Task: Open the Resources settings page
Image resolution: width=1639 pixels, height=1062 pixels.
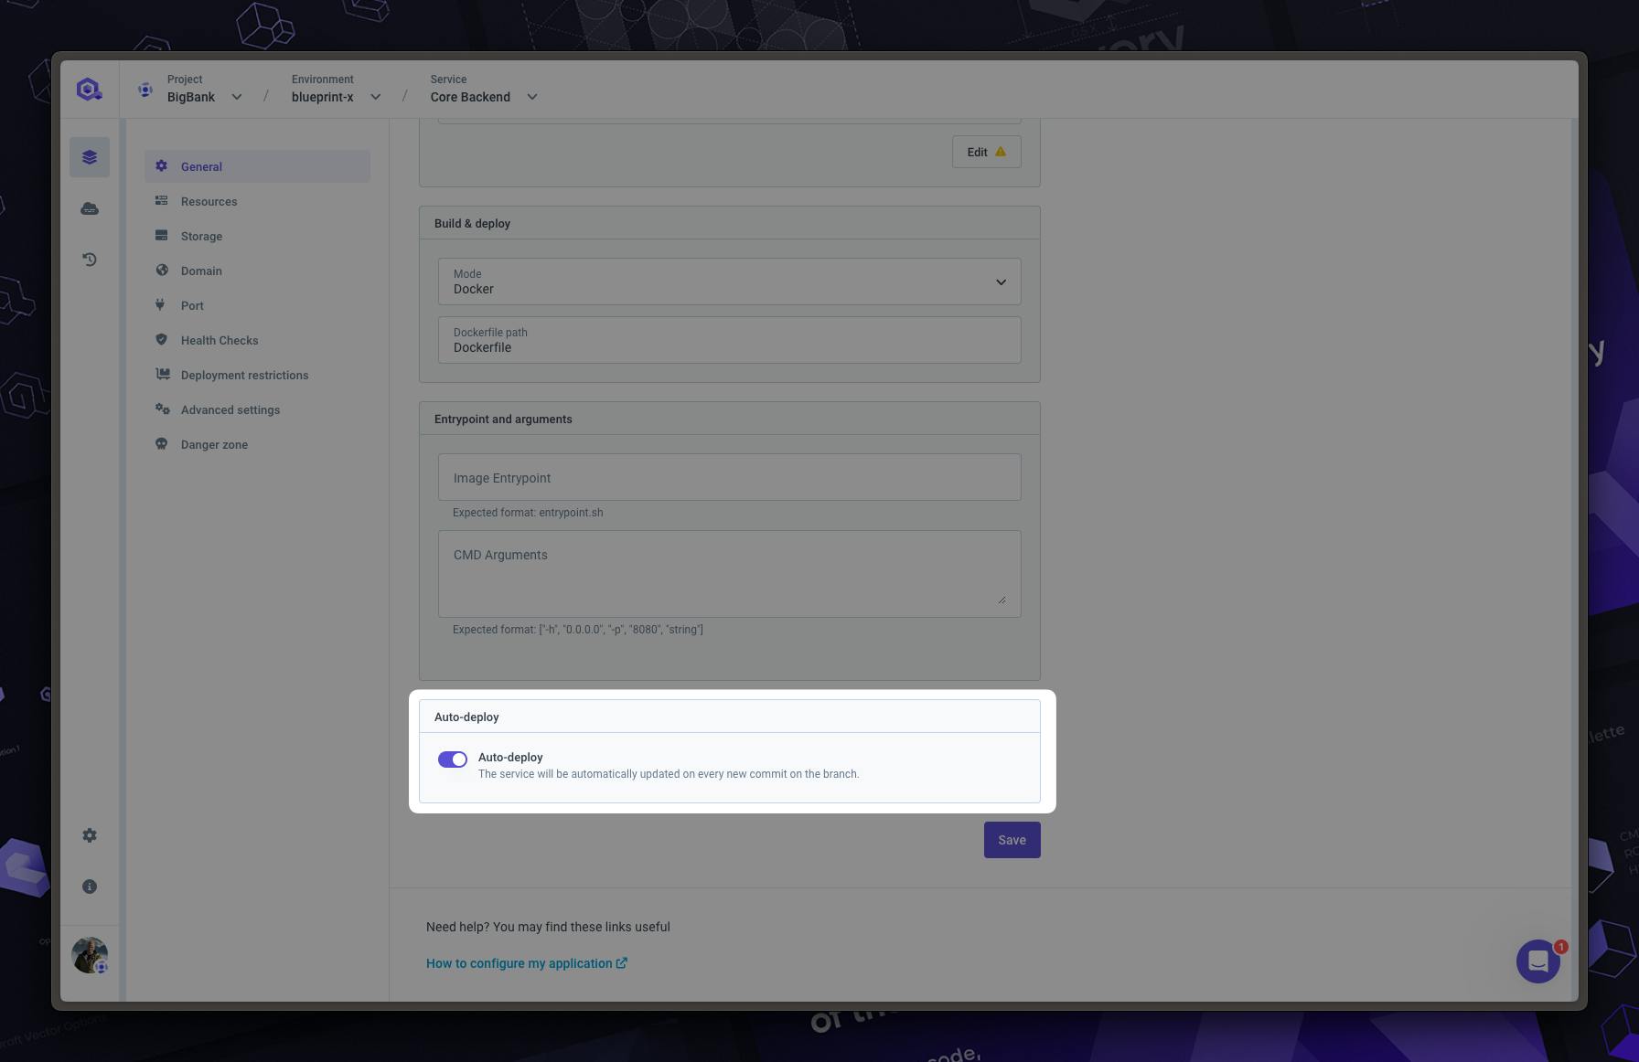Action: [257, 201]
